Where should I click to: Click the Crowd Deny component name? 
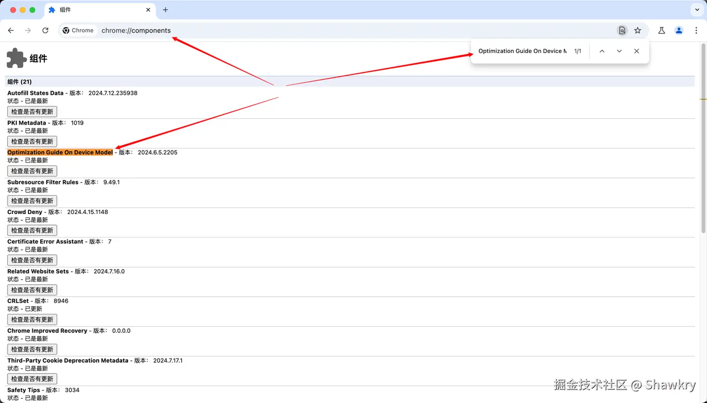[x=25, y=212]
